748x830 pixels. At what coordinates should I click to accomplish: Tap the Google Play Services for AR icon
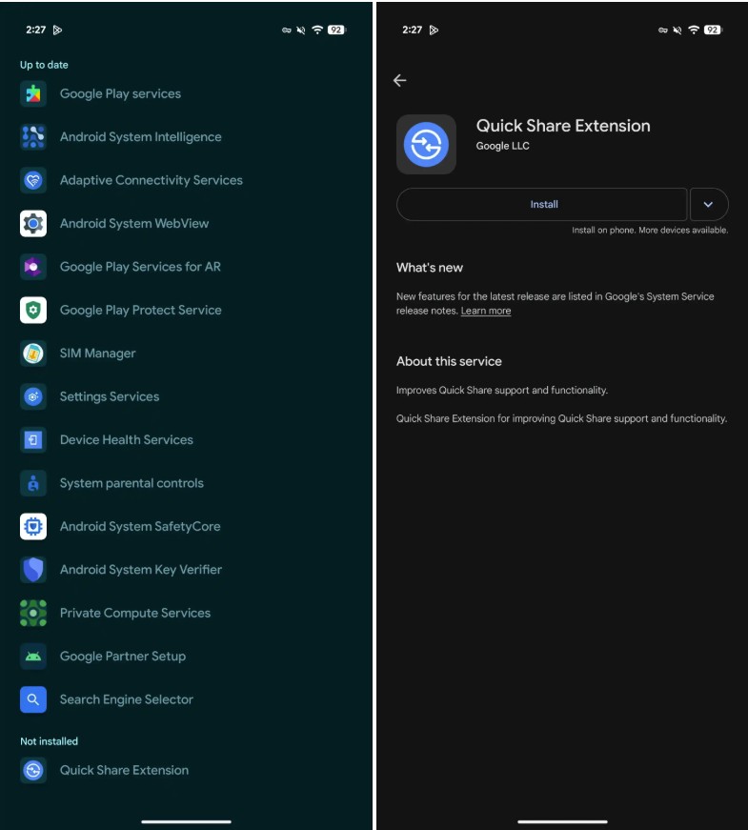[33, 268]
